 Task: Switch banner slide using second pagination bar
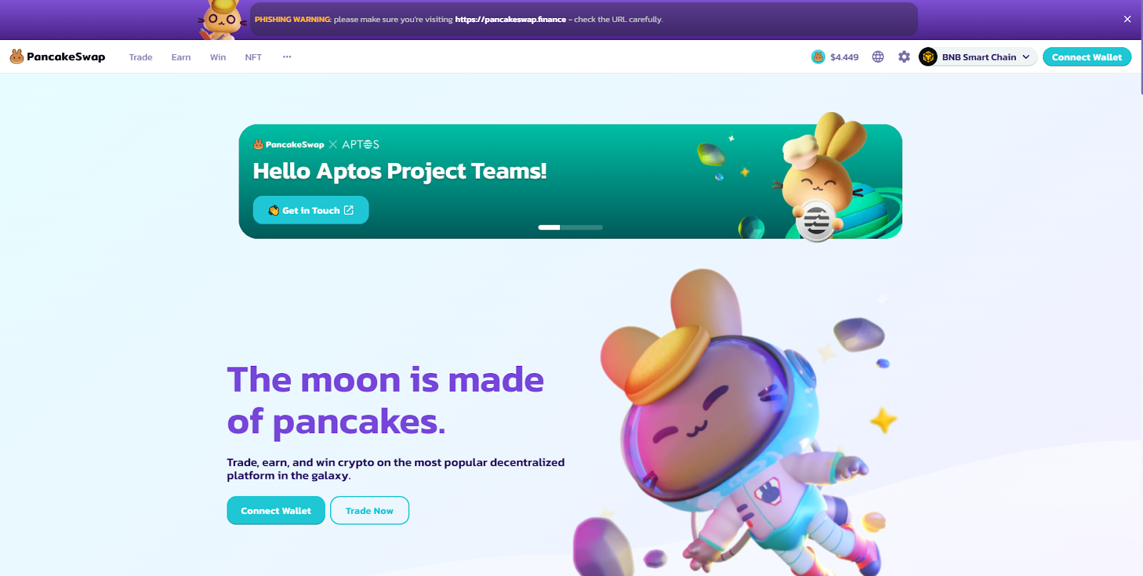[582, 227]
